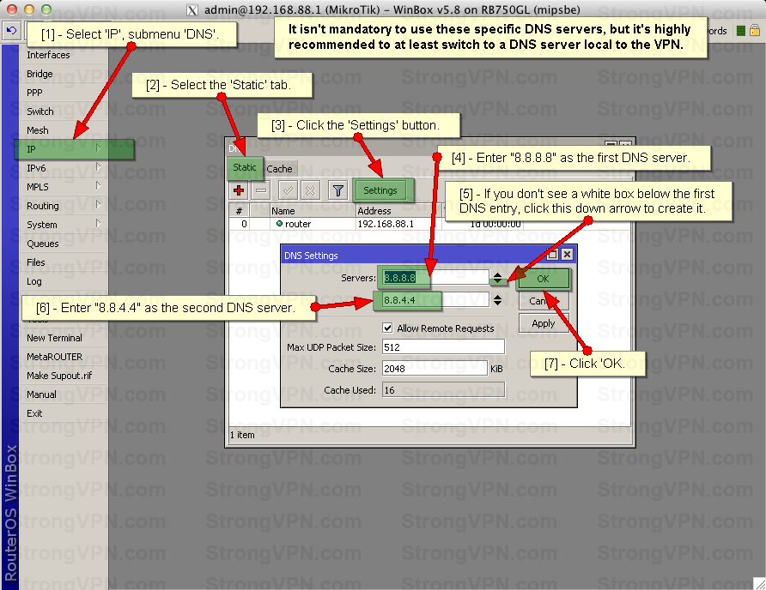
Task: Click the Settings button in DNS window
Action: [380, 190]
